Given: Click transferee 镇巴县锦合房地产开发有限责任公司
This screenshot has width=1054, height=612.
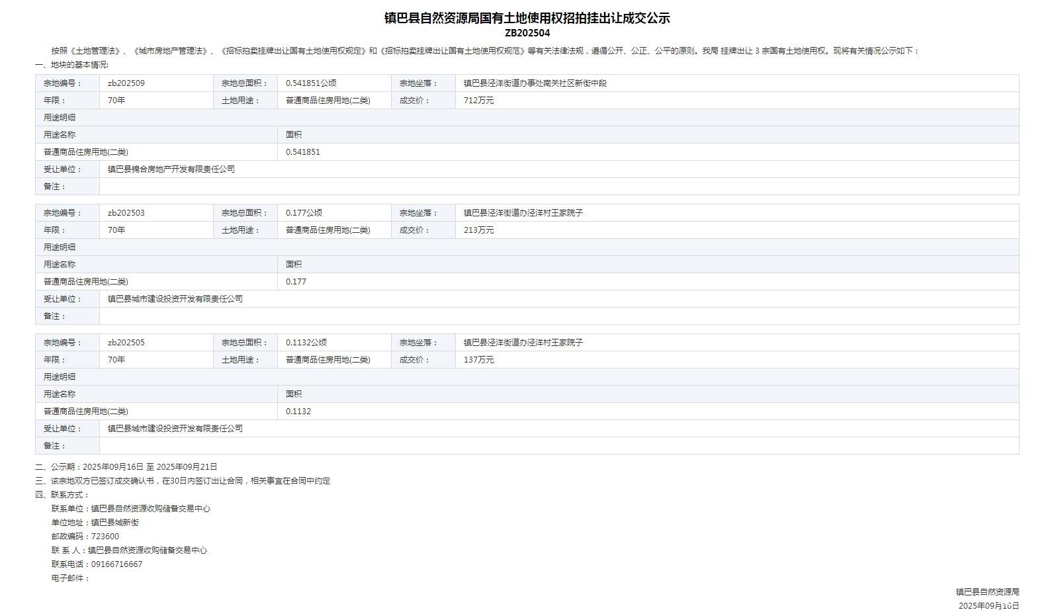Looking at the screenshot, I should point(171,169).
